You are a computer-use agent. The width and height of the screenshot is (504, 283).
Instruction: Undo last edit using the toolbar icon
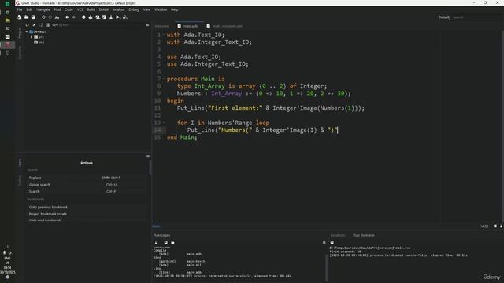pyautogui.click(x=43, y=17)
